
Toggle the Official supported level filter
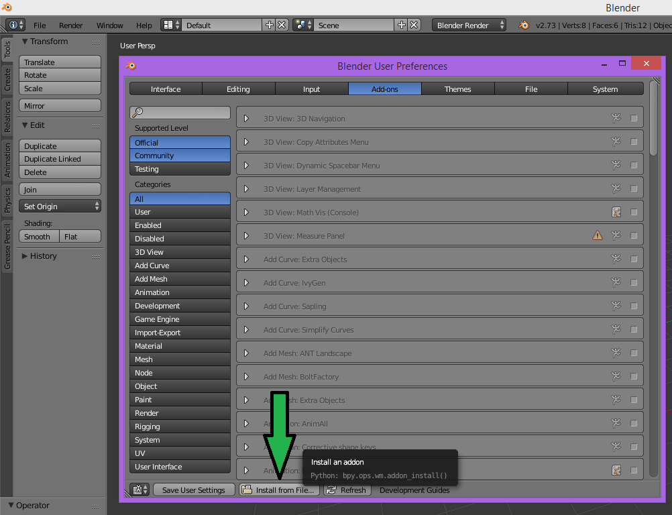(x=180, y=143)
